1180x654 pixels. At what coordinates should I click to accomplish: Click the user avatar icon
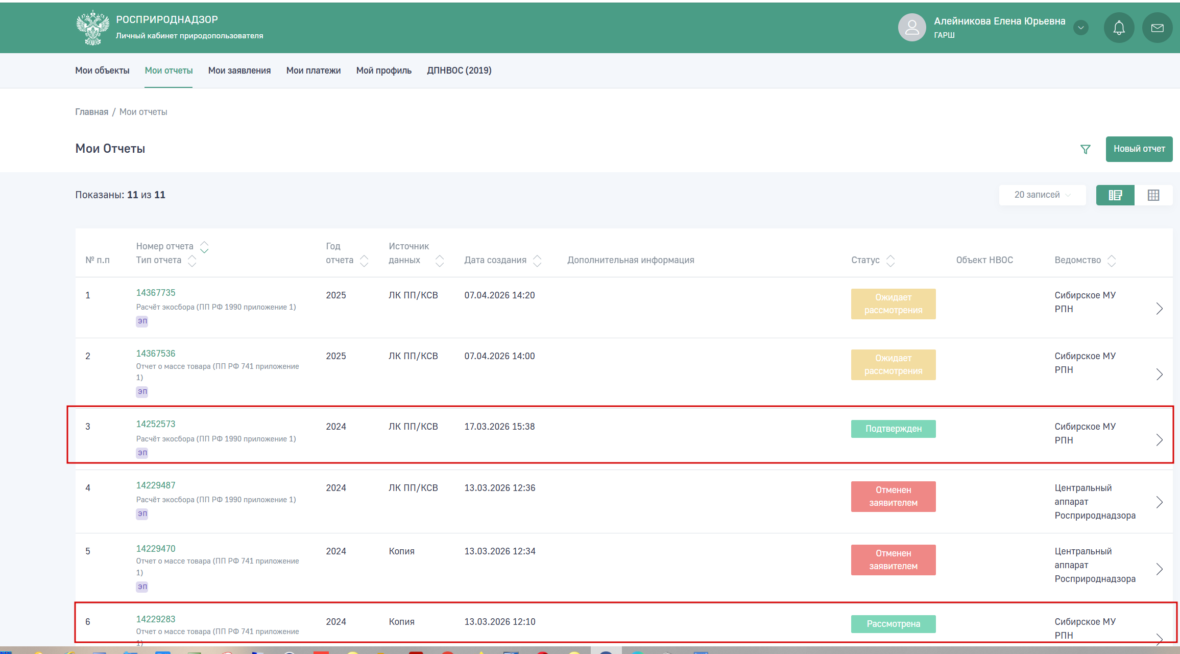[911, 28]
